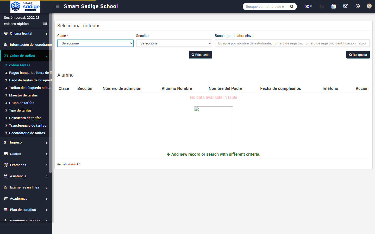Expand the Ingreso chevron
Viewport: 375px width, 234px height.
click(46, 143)
